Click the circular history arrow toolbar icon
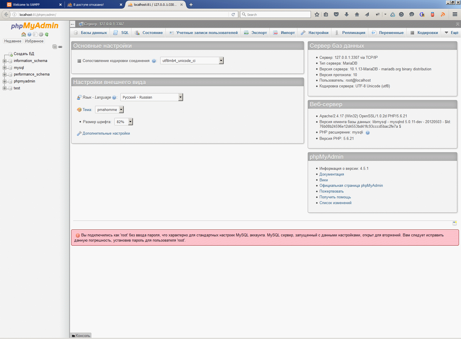 tap(401, 14)
